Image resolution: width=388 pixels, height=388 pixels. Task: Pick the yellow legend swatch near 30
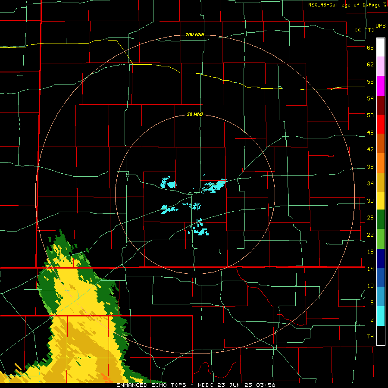pyautogui.click(x=381, y=201)
